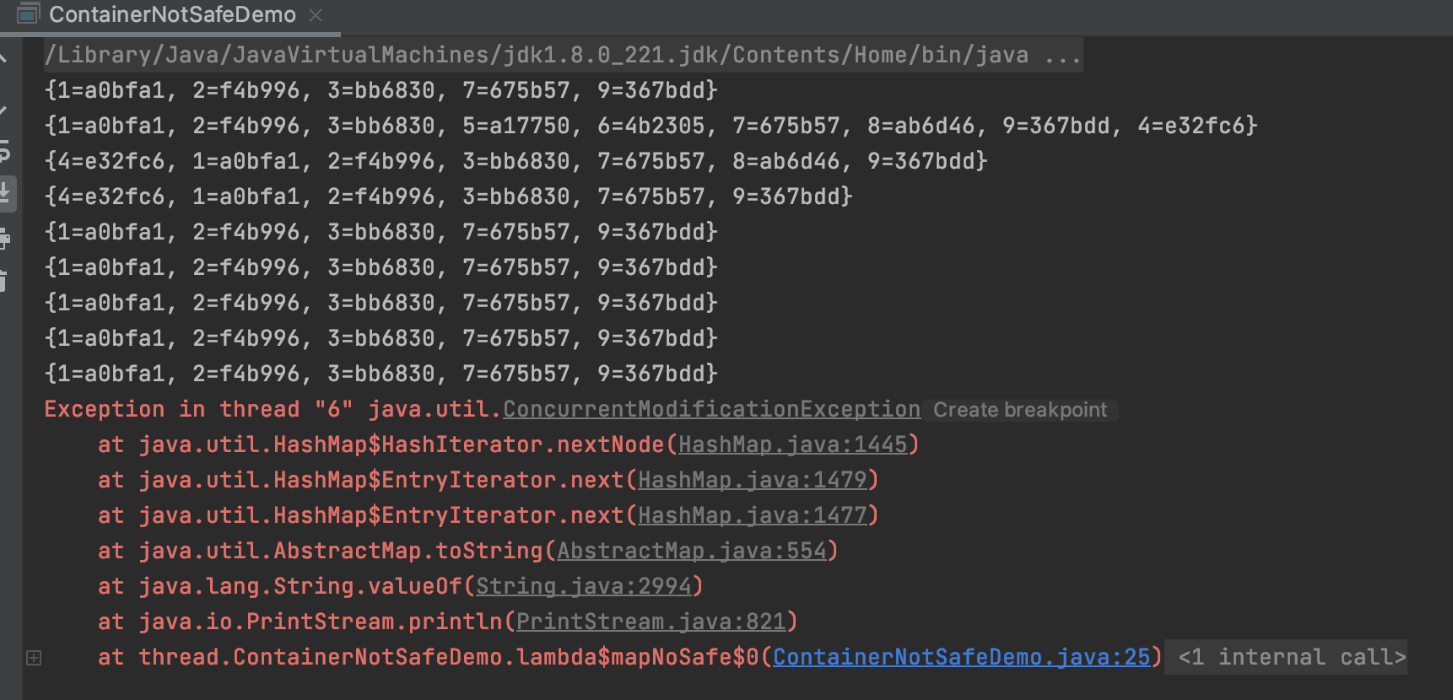Open the HashMap.java:1445 link

coord(793,444)
